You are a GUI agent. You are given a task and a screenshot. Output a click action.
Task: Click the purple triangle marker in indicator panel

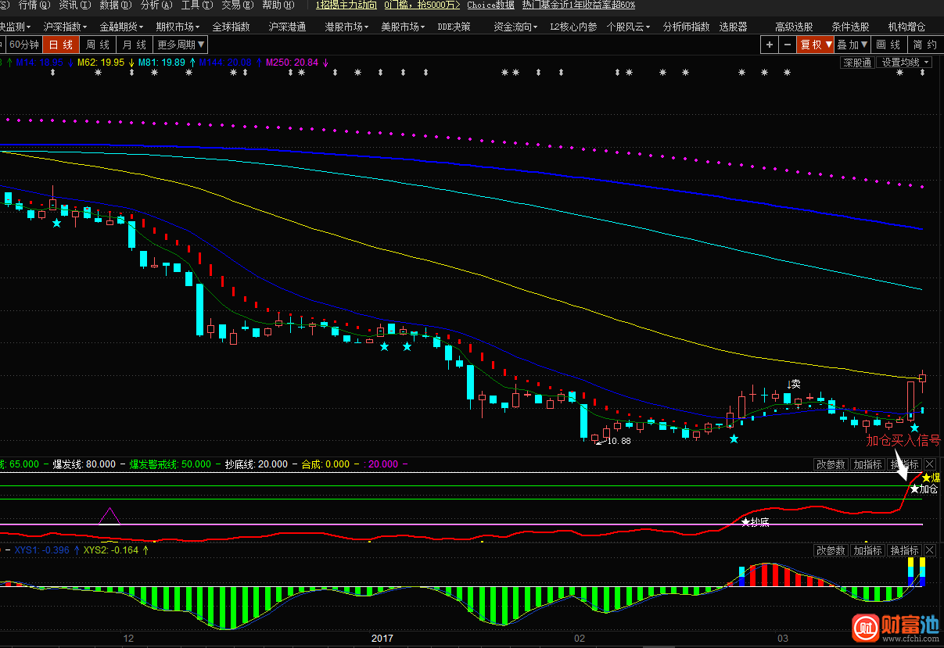coord(109,516)
